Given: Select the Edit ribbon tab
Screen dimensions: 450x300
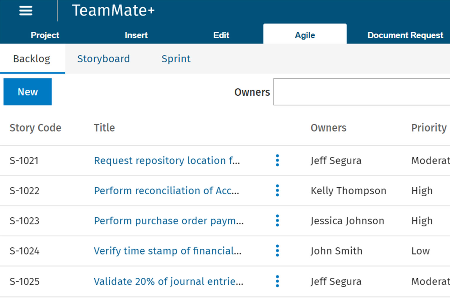Looking at the screenshot, I should point(221,35).
